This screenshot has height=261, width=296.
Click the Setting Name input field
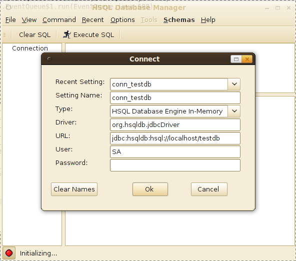(175, 98)
